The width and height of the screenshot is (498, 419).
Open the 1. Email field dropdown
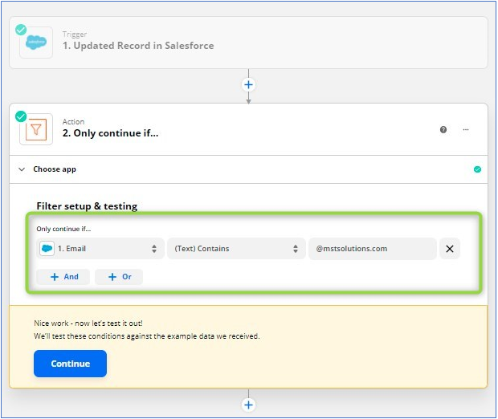100,249
